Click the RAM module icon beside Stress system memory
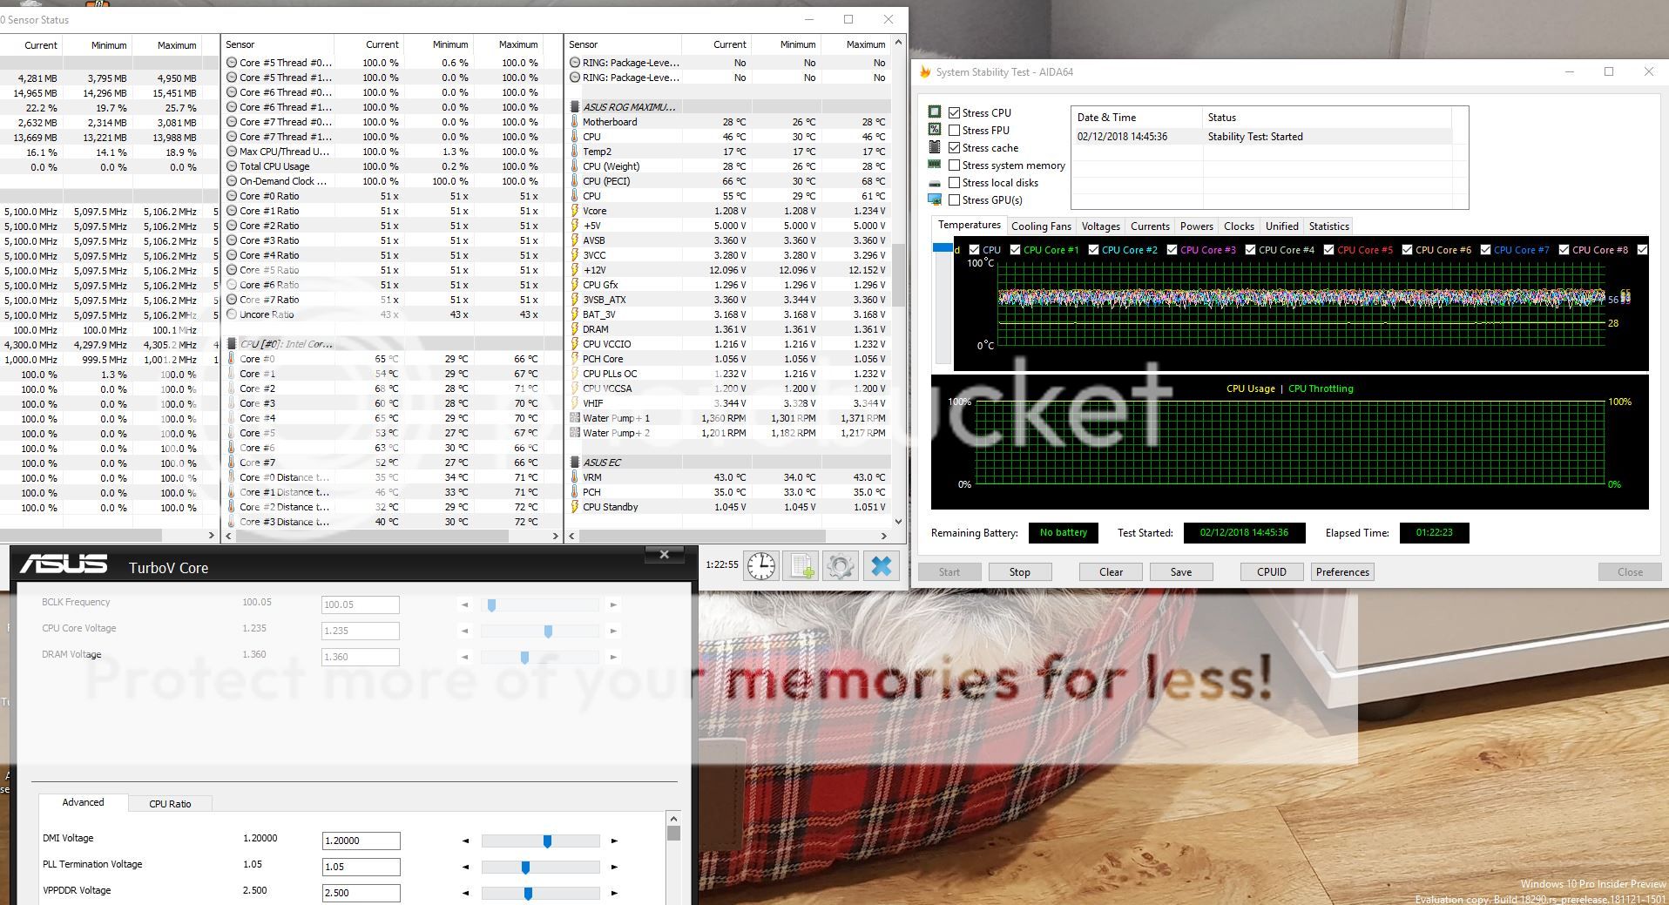Image resolution: width=1669 pixels, height=905 pixels. 935,165
